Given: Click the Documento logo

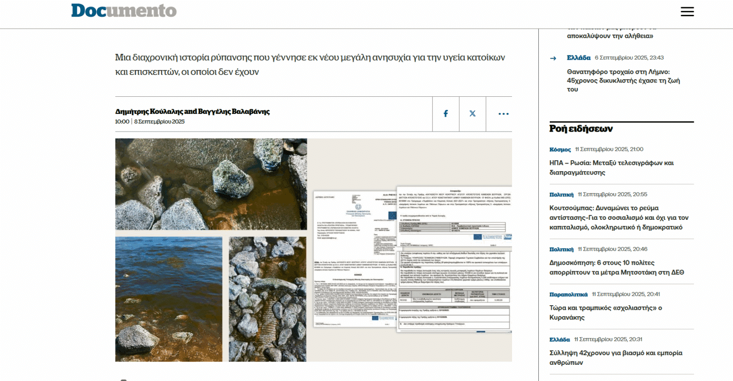Looking at the screenshot, I should point(124,11).
